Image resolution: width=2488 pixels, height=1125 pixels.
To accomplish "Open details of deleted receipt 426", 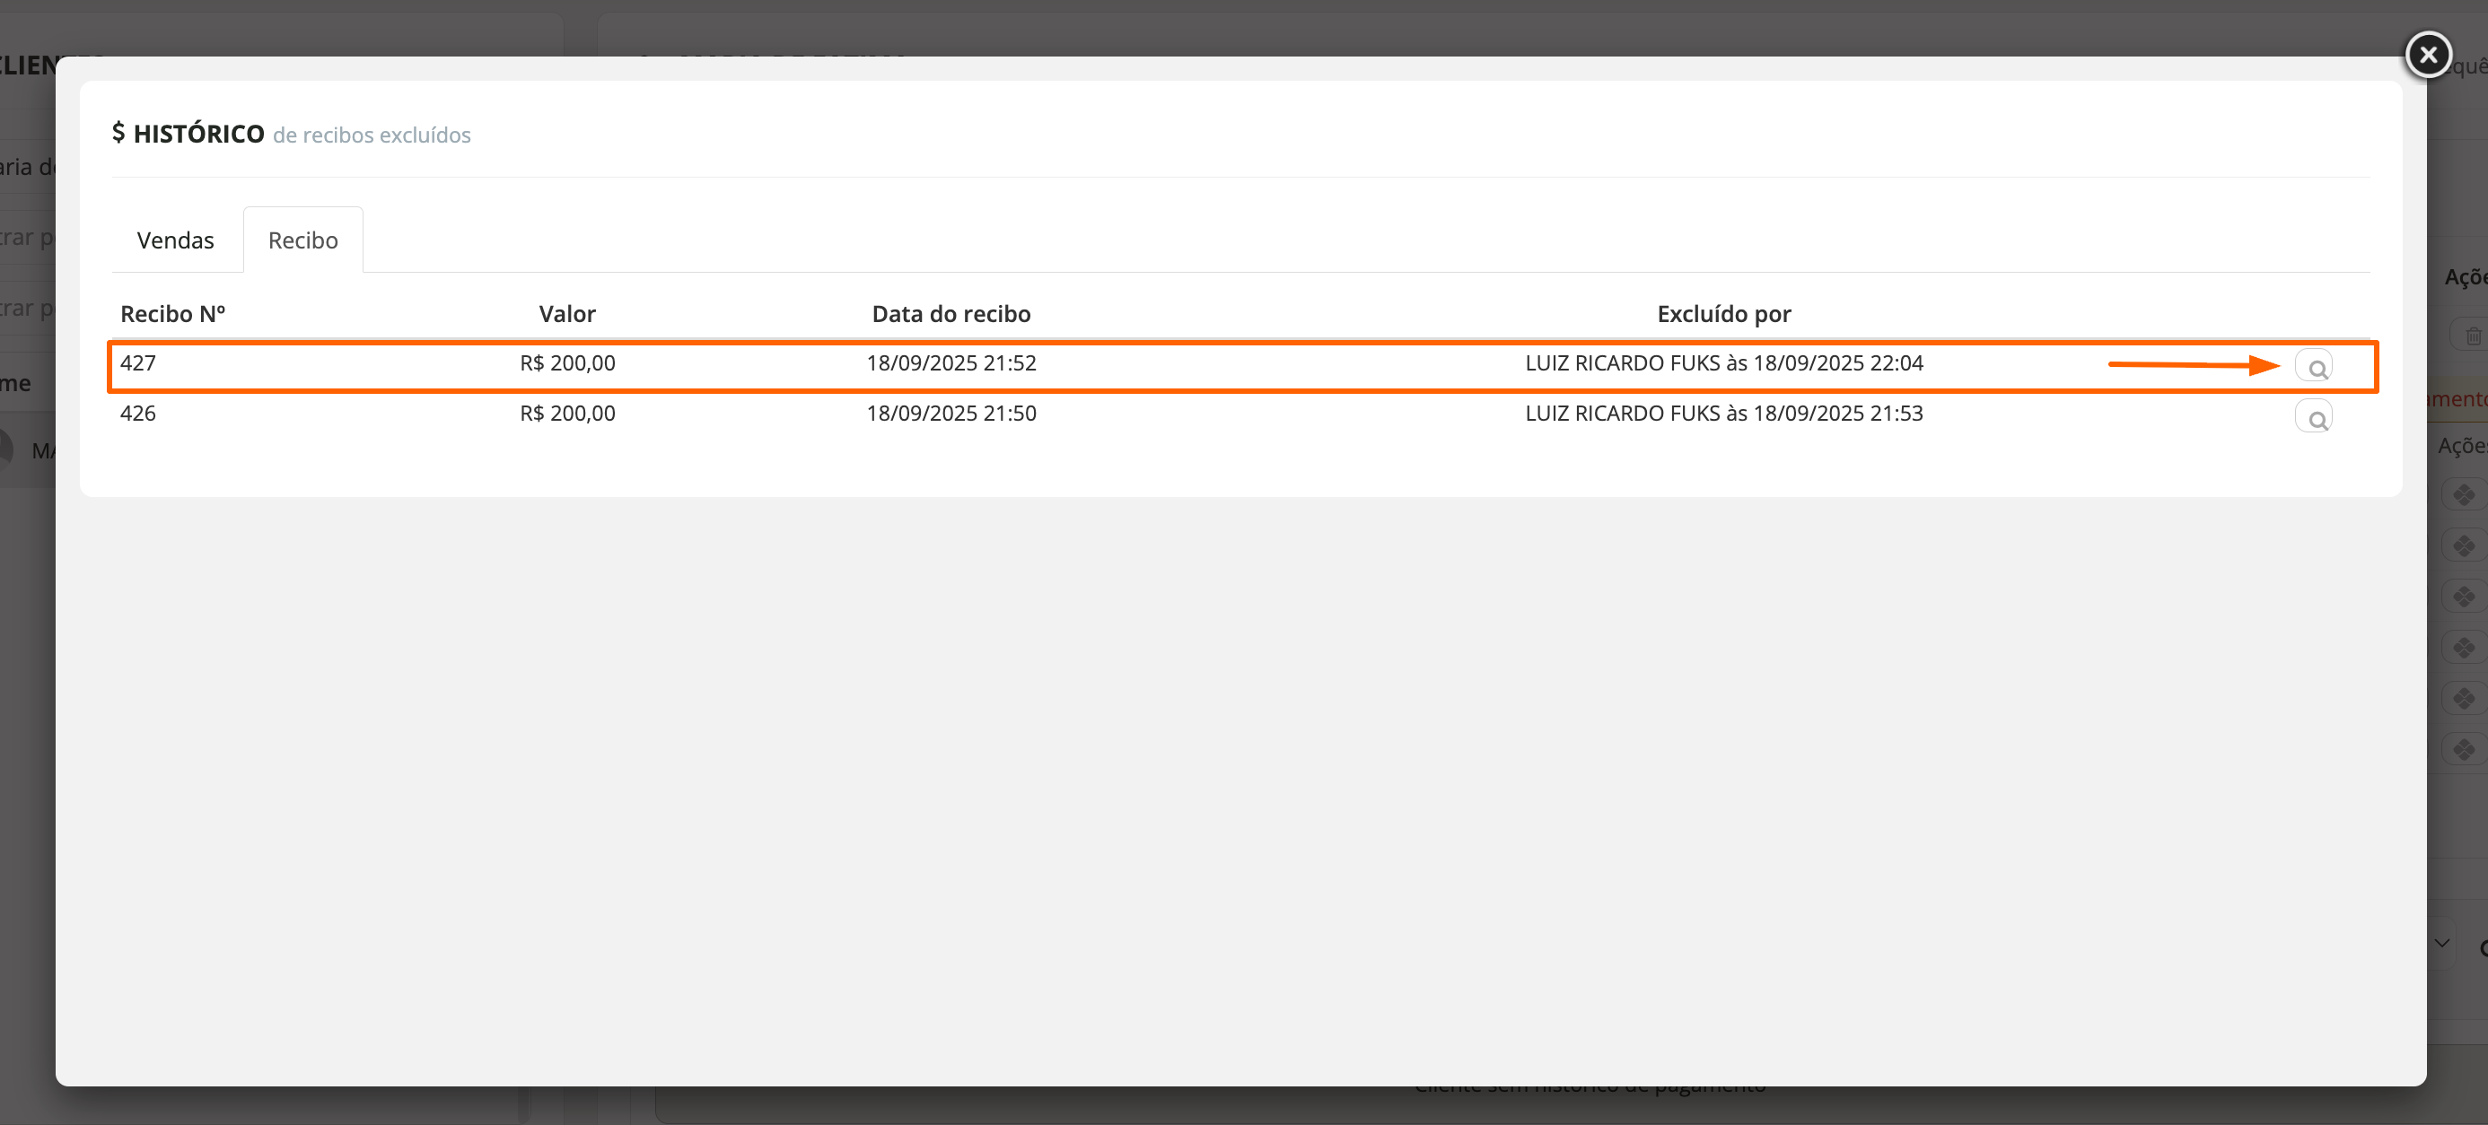I will [2313, 417].
